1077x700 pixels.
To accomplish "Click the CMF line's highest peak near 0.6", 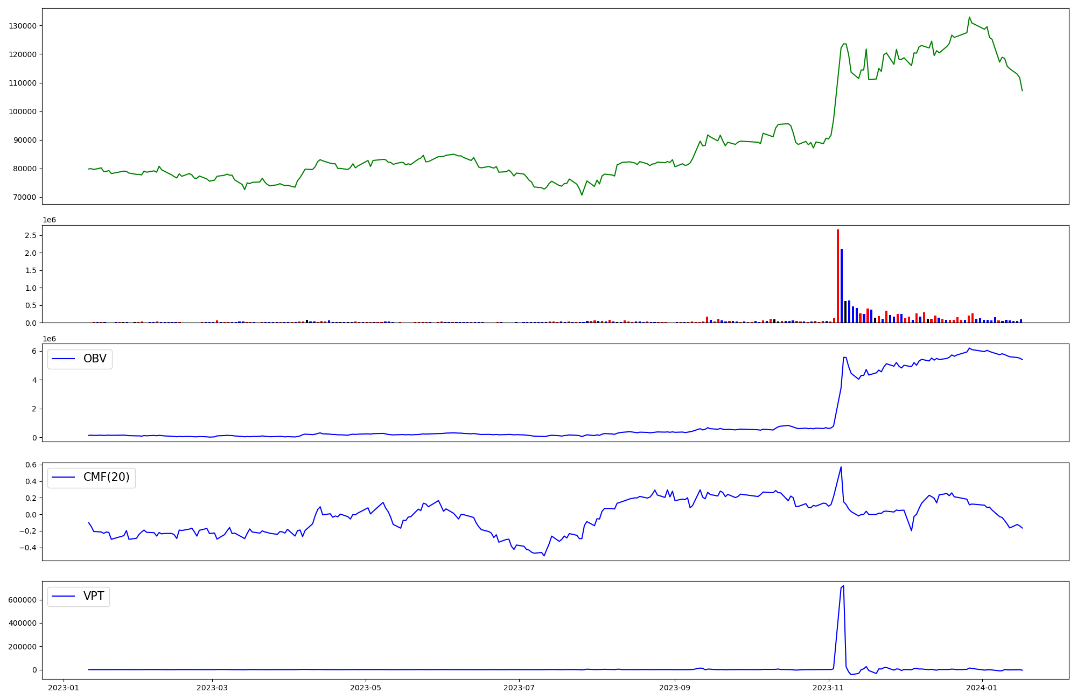I will [841, 467].
